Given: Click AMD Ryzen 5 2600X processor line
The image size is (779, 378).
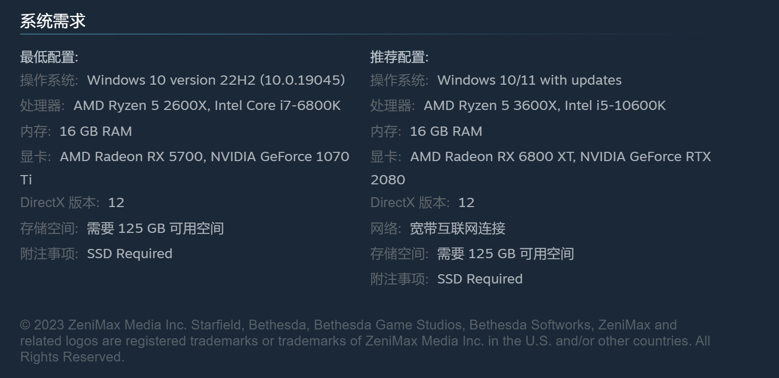Looking at the screenshot, I should click(x=207, y=105).
